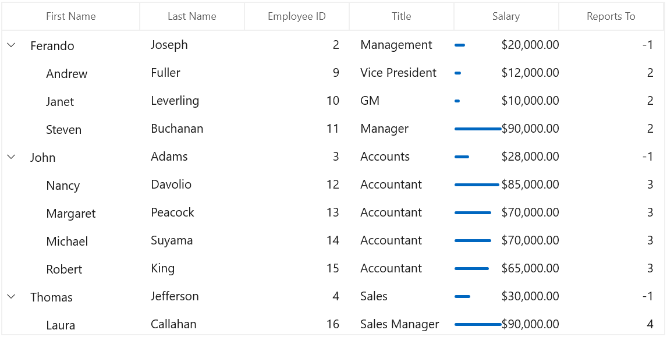This screenshot has height=337, width=667.
Task: Select first name cell Andrew
Action: click(67, 73)
